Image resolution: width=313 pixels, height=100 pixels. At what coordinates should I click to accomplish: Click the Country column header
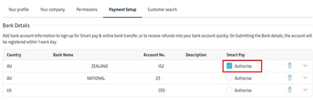point(14,55)
